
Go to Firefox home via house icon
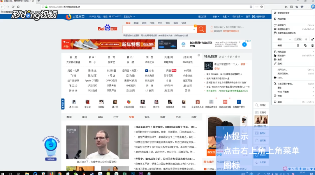pos(18,7)
